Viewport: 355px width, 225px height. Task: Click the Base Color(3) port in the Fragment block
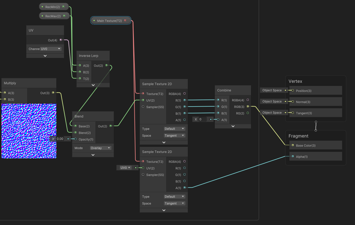(x=293, y=145)
